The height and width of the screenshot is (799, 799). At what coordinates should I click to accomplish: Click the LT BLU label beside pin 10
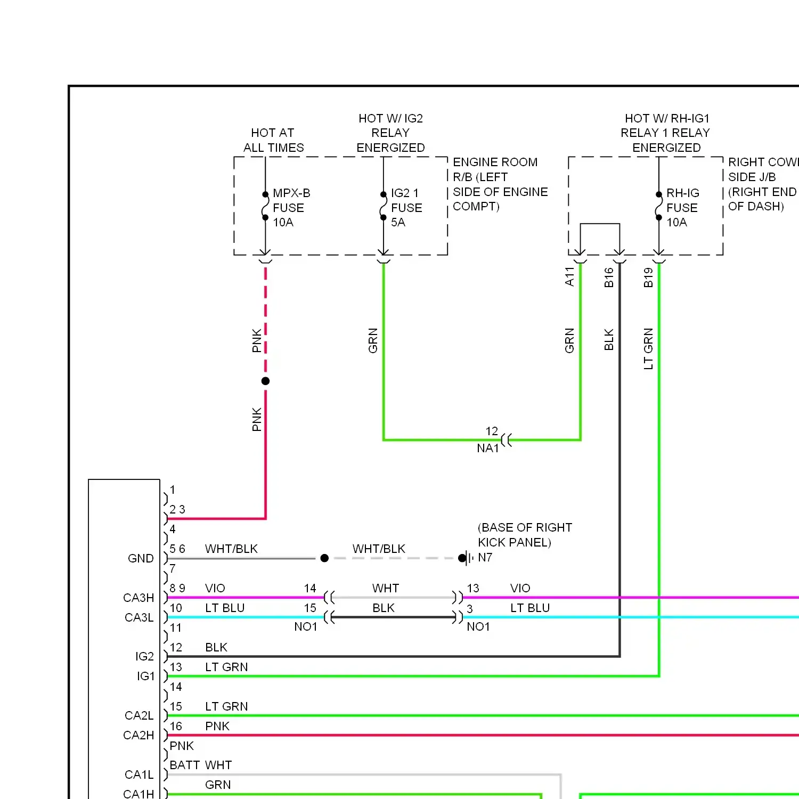click(225, 608)
